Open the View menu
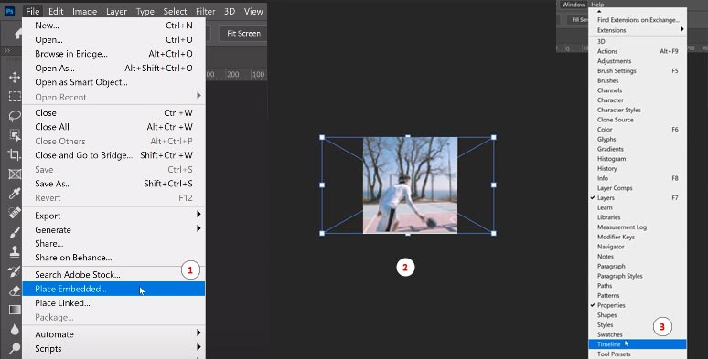 click(253, 12)
